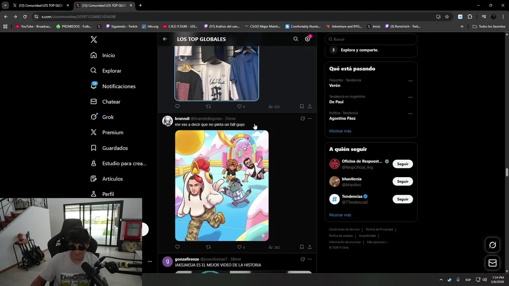The height and width of the screenshot is (286, 509).
Task: Open a new browser tab
Action: click(x=140, y=6)
